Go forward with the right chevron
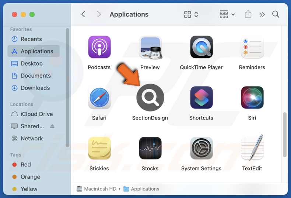Viewport: 291px width, 198px height. pyautogui.click(x=99, y=14)
